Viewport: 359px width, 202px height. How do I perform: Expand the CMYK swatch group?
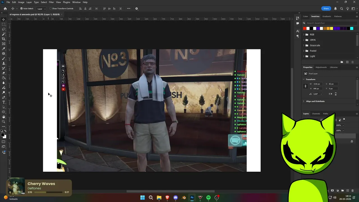pos(304,40)
